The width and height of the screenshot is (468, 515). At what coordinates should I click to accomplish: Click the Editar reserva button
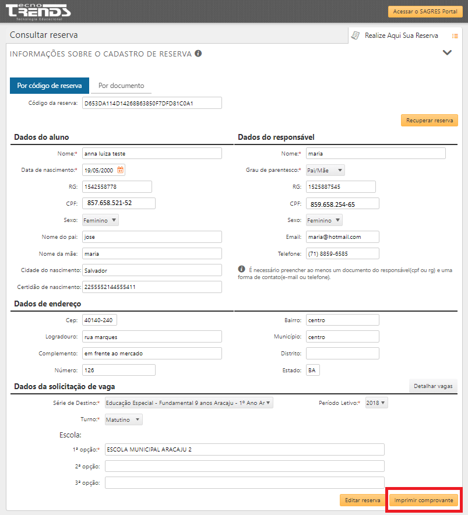pyautogui.click(x=363, y=500)
